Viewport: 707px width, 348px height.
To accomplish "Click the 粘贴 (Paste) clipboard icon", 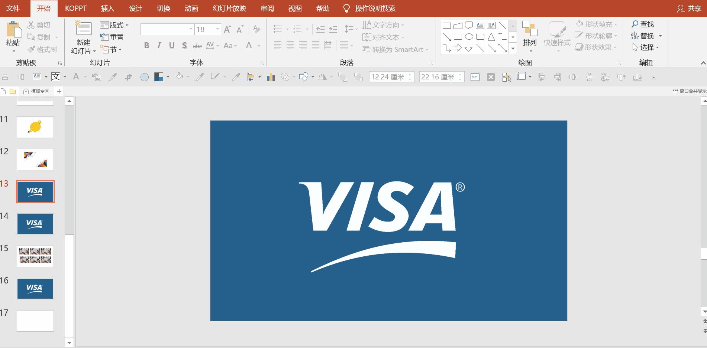I will (x=13, y=29).
